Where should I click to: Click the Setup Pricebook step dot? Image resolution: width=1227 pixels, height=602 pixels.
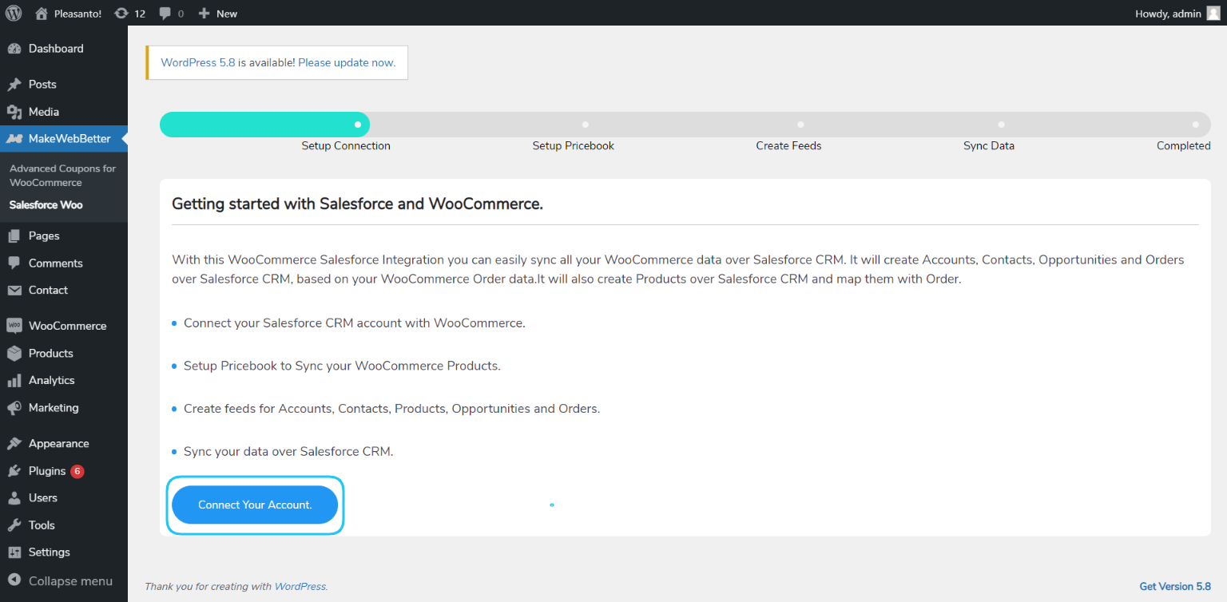pyautogui.click(x=585, y=125)
